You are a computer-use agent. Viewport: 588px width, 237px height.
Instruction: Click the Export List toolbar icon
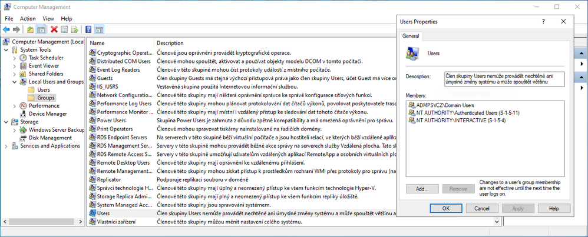click(x=75, y=29)
